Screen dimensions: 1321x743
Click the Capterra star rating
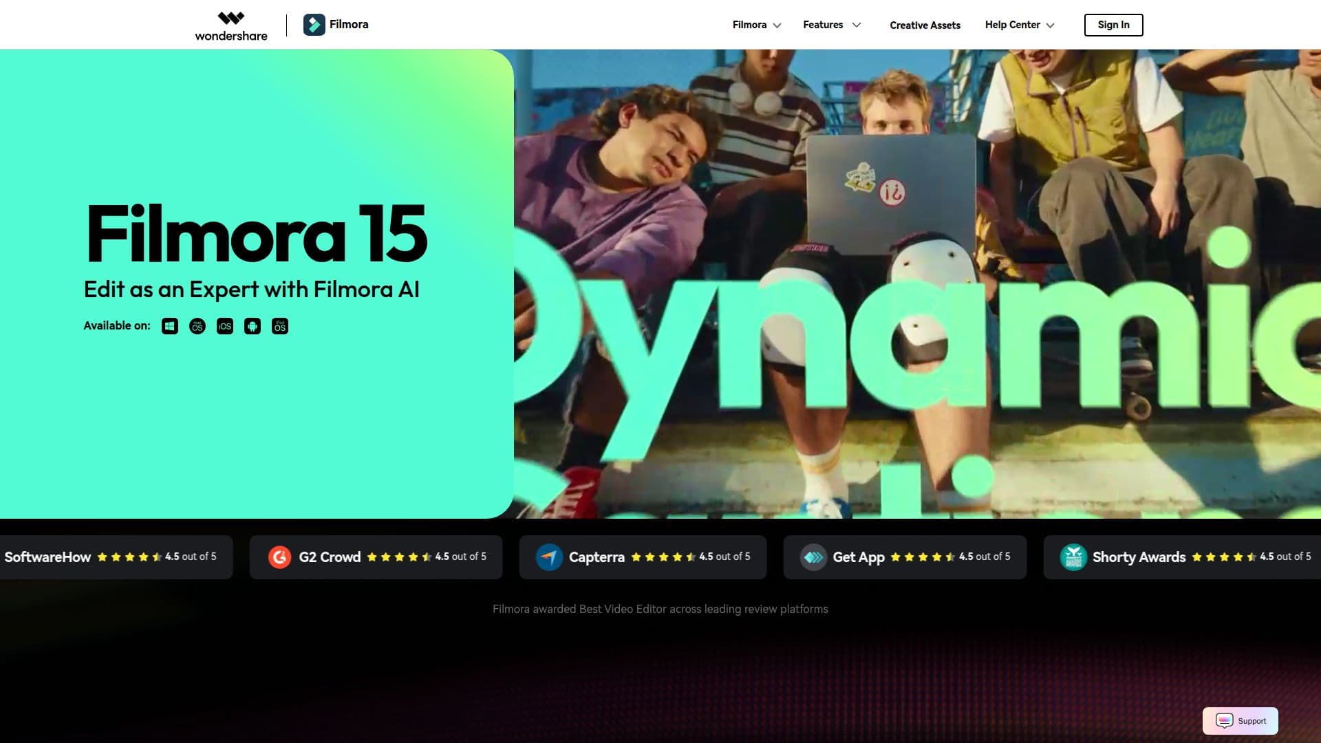663,557
